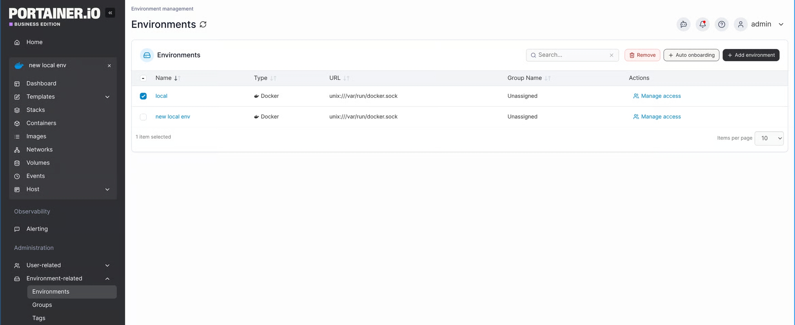
Task: Sort by Group Name column arrows
Action: pos(547,78)
